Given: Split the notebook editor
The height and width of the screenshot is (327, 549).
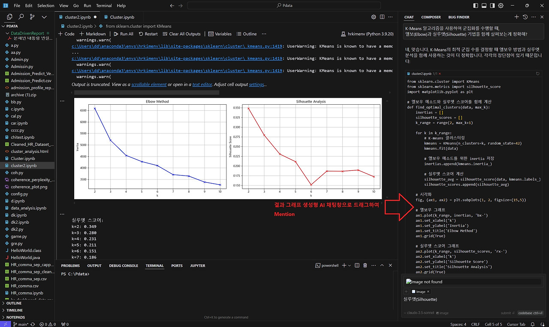Looking at the screenshot, I should pyautogui.click(x=383, y=17).
